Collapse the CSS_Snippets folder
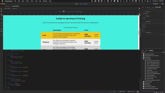 [x=142, y=59]
